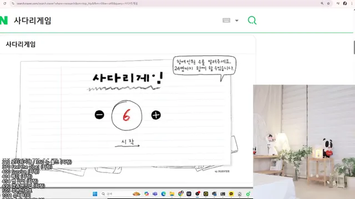
Task: Open Chrome from the taskbar
Action: tap(180, 193)
